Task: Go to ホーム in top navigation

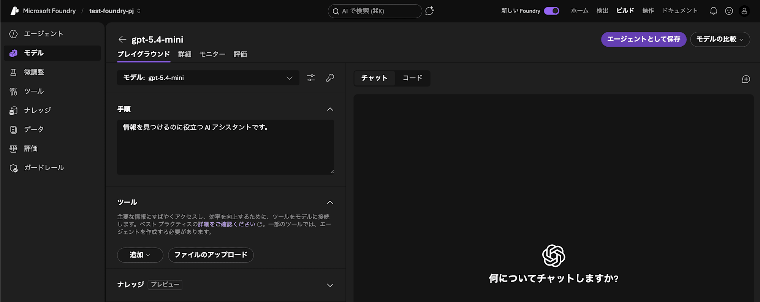Action: [x=579, y=11]
